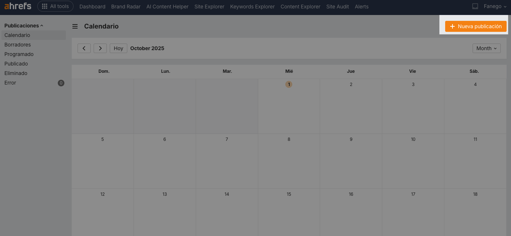Open Site Audit

[x=338, y=7]
